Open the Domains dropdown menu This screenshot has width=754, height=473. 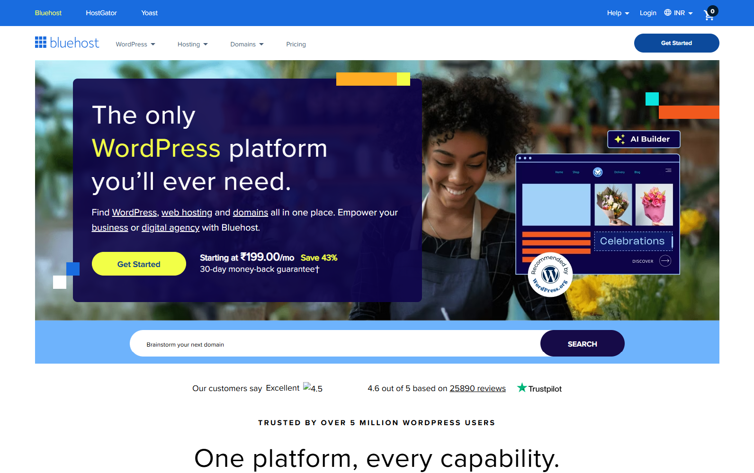(x=247, y=44)
